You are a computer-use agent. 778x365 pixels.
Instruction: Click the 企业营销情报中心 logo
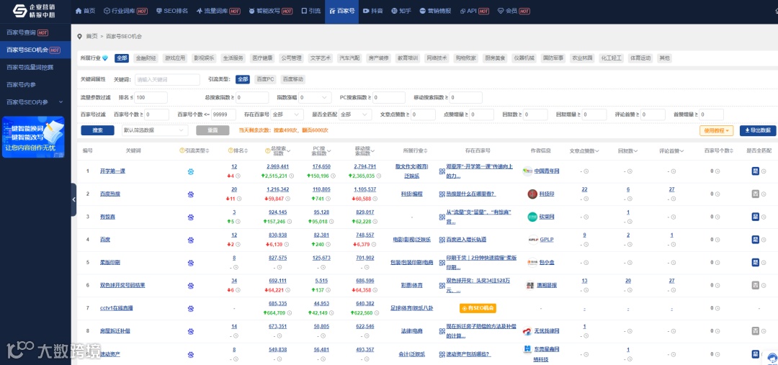34,11
